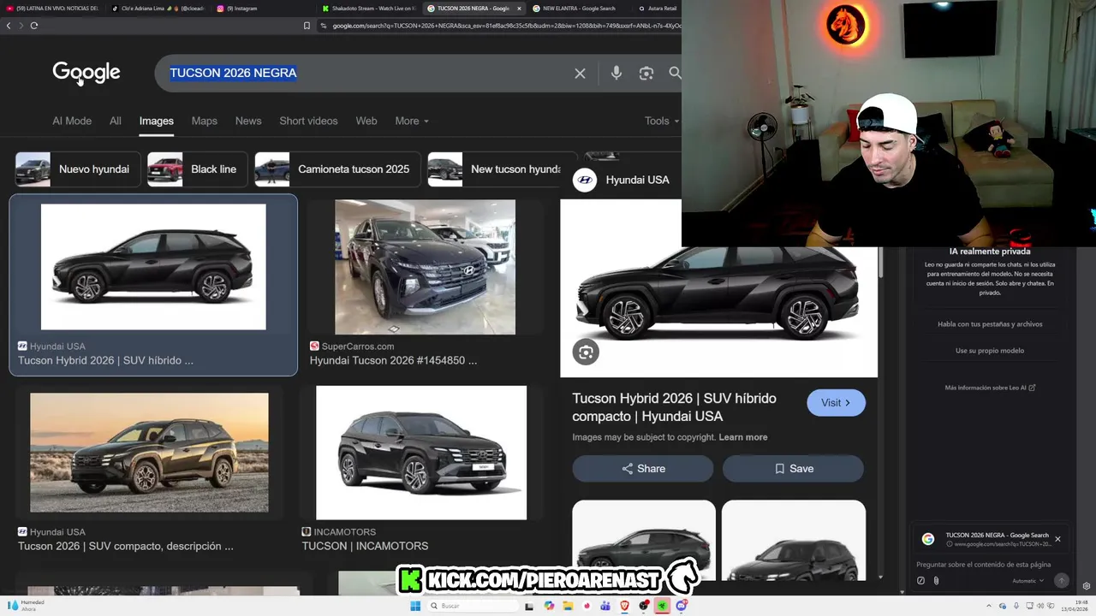Open Tucson 2026 SUV compacto desert thumbnail

click(149, 453)
